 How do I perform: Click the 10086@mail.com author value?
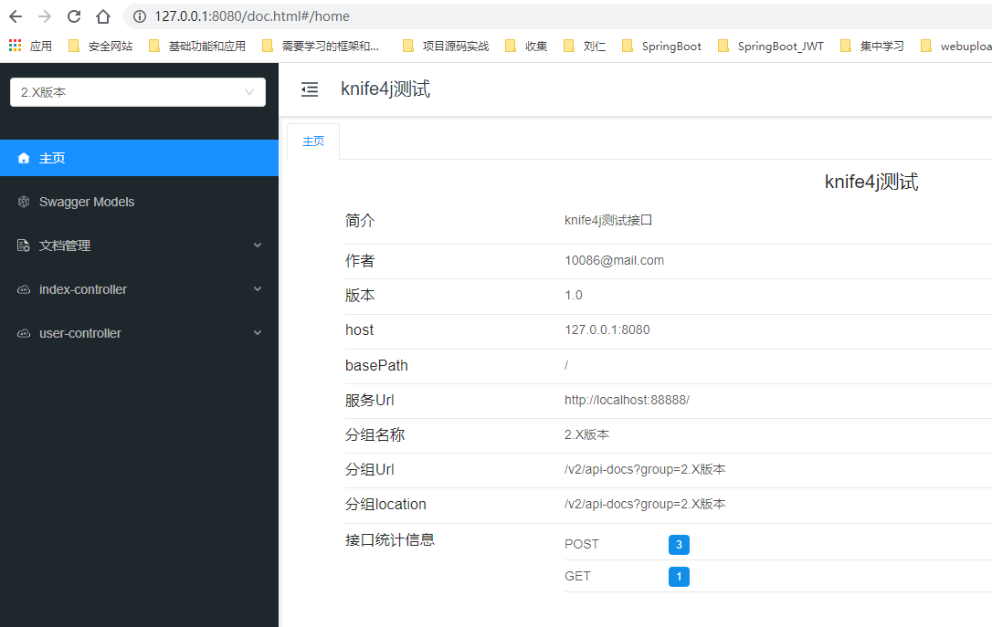pyautogui.click(x=615, y=260)
